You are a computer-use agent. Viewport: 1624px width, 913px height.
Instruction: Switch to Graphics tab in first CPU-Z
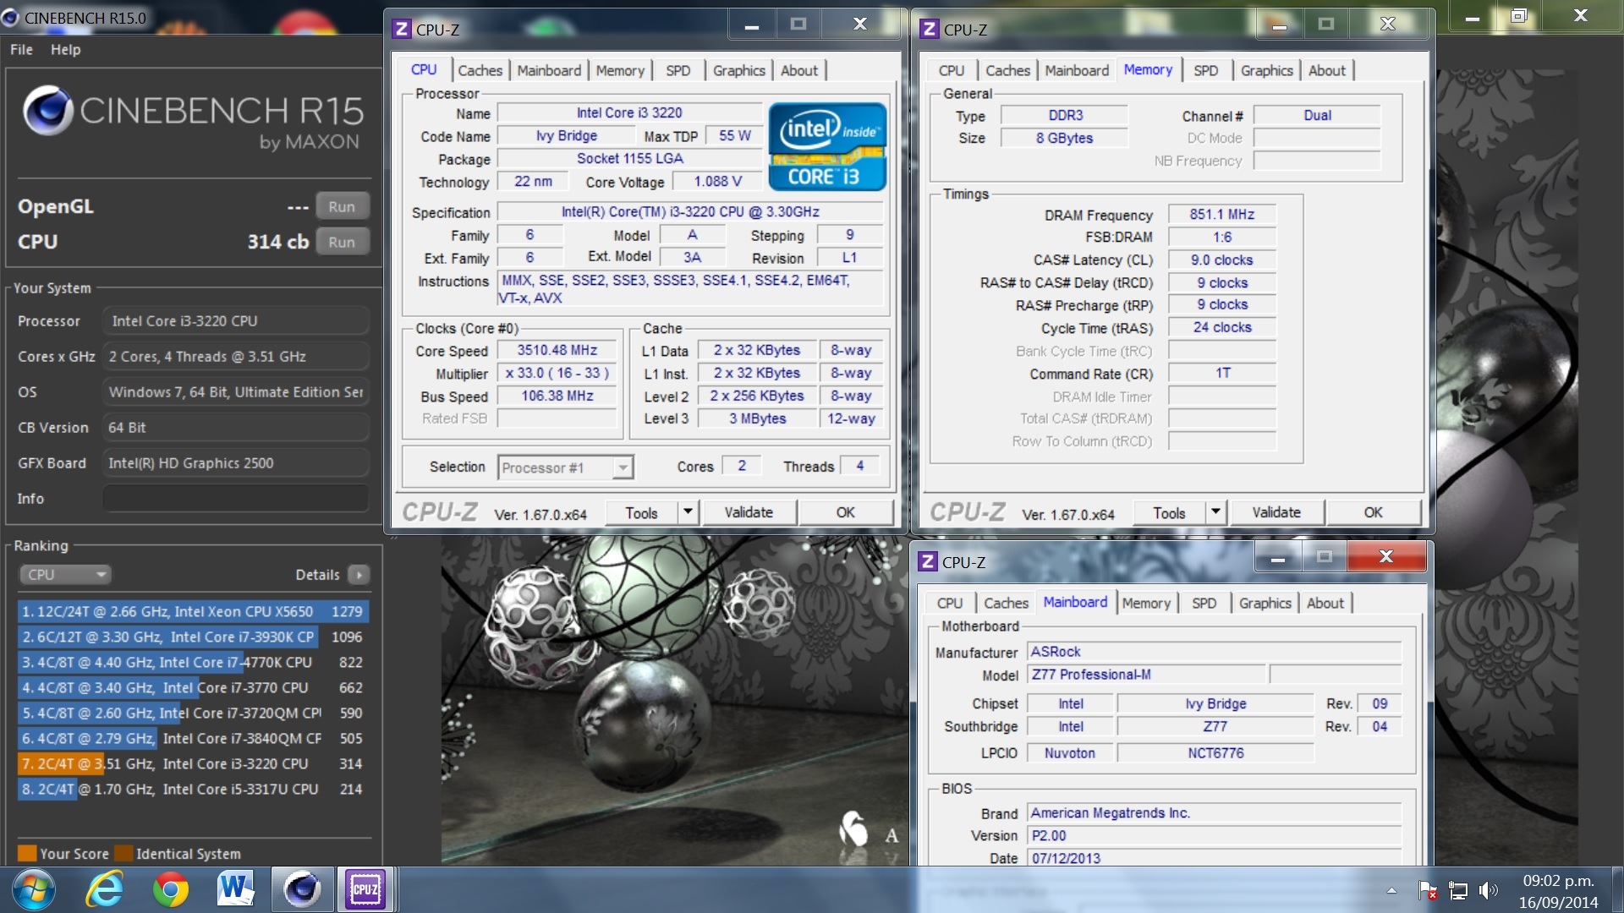(738, 71)
